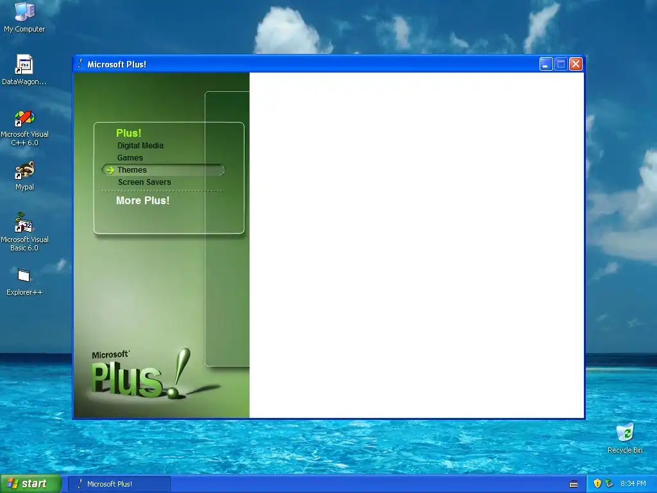Click the safely remove hardware tray icon
Screen dimensions: 657x493
tap(609, 483)
